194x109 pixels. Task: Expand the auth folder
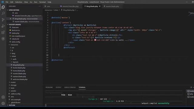pyautogui.click(x=15, y=59)
